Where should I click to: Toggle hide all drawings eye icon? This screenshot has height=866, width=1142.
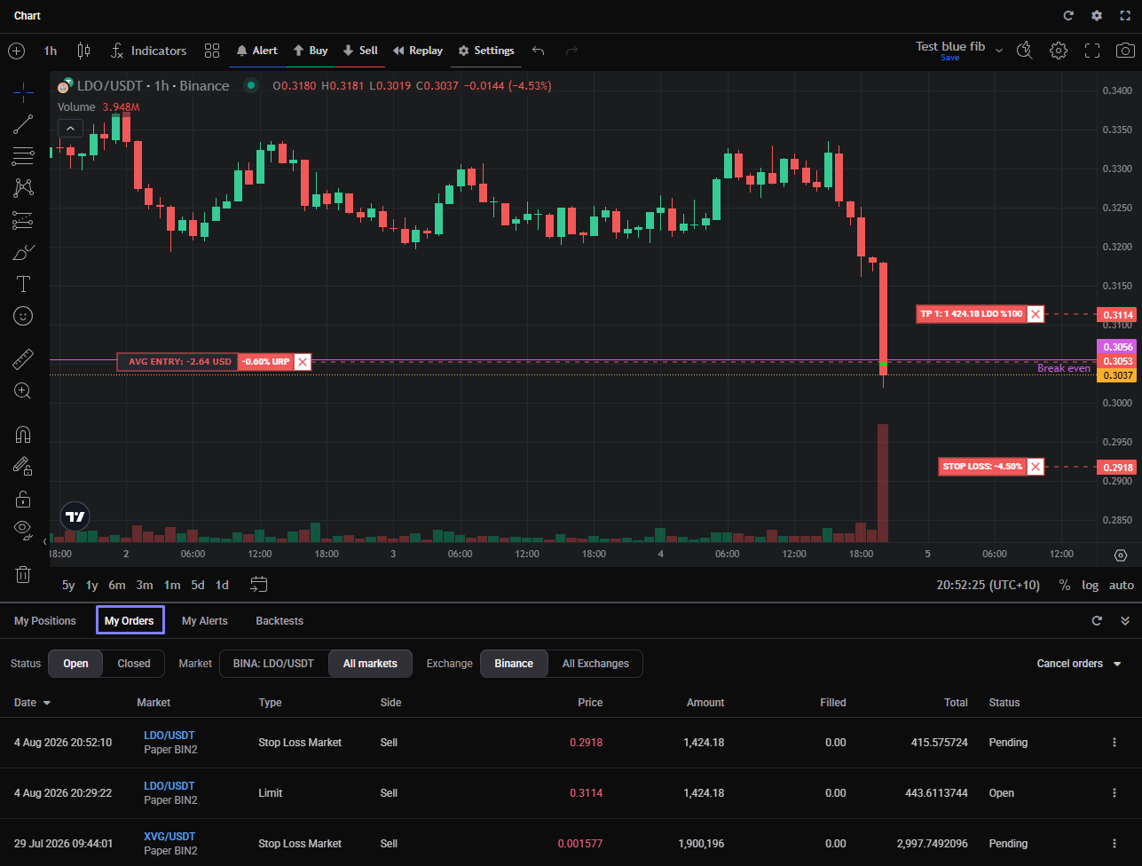click(x=24, y=530)
